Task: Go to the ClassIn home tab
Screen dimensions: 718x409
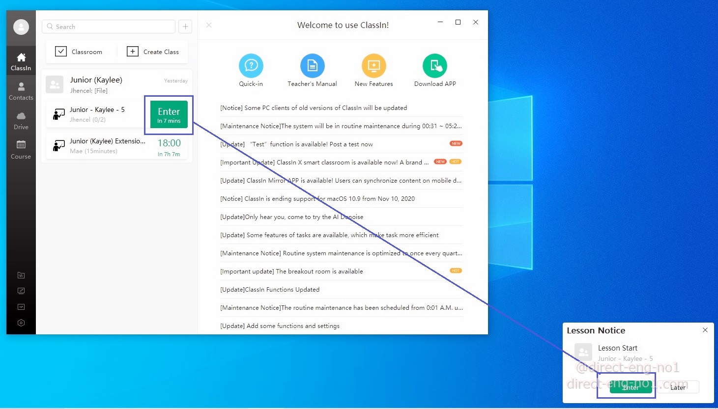Action: tap(21, 62)
